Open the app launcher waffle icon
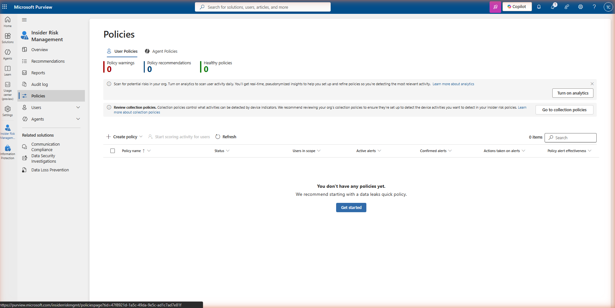The width and height of the screenshot is (615, 308). coord(5,7)
